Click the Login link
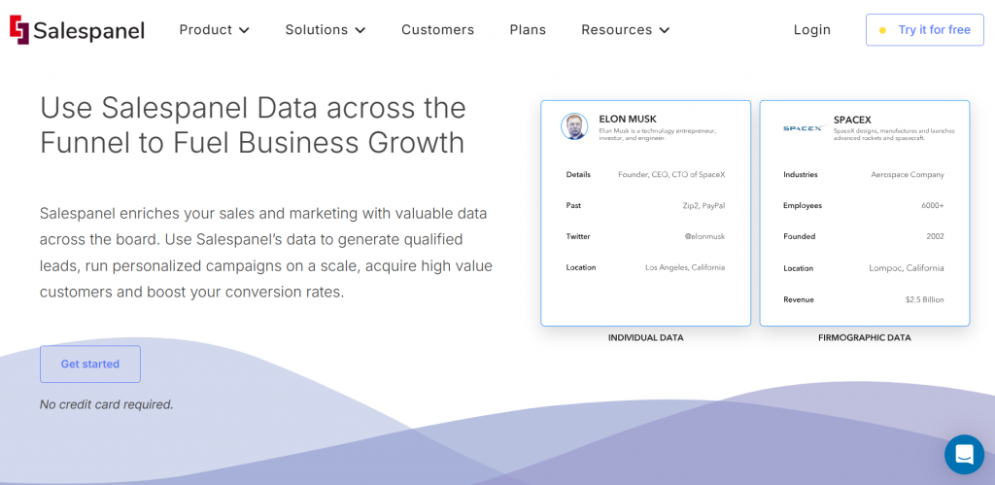Screen dimensions: 995x485 (x=811, y=30)
